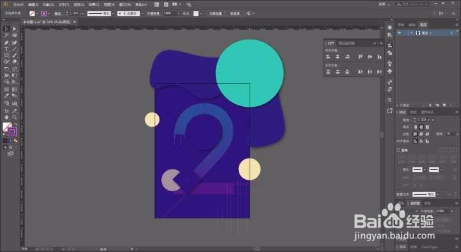Select the Line Segment tool
This screenshot has width=461, height=252.
(x=14, y=49)
